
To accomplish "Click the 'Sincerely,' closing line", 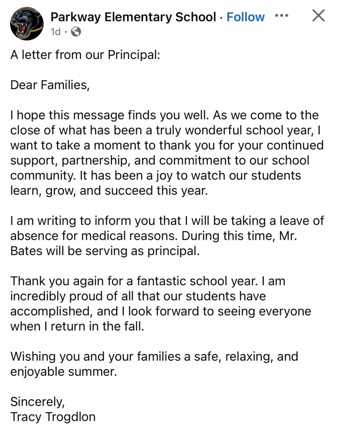I will [x=38, y=401].
